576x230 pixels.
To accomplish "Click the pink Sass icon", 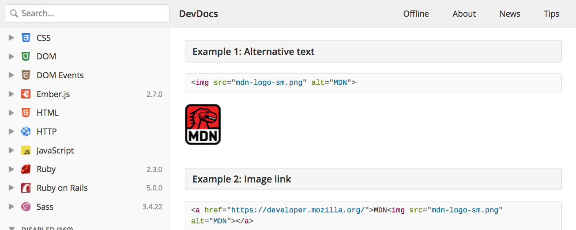I will [x=26, y=207].
